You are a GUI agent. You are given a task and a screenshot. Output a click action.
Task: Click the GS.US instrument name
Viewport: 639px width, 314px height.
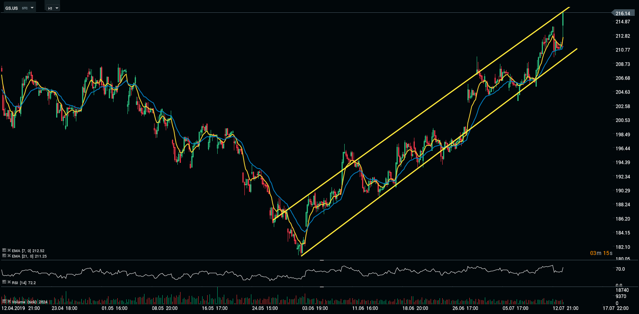12,8
